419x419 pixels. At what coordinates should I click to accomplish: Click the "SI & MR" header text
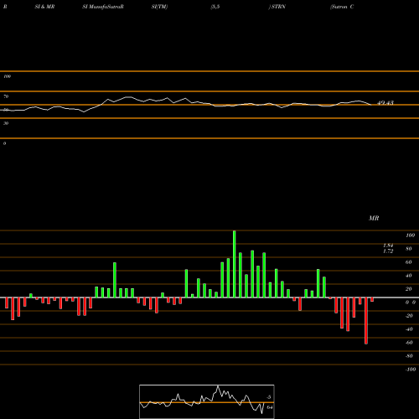point(44,7)
